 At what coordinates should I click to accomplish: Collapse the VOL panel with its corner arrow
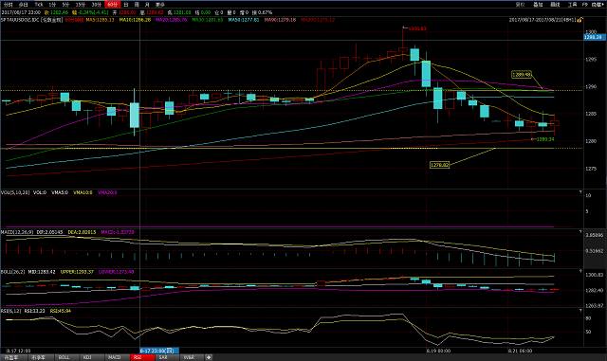tap(580, 192)
